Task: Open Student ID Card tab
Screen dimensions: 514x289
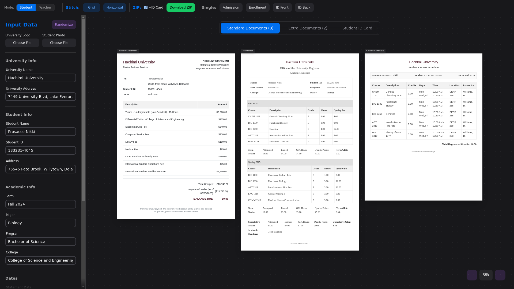Action: 357,28
